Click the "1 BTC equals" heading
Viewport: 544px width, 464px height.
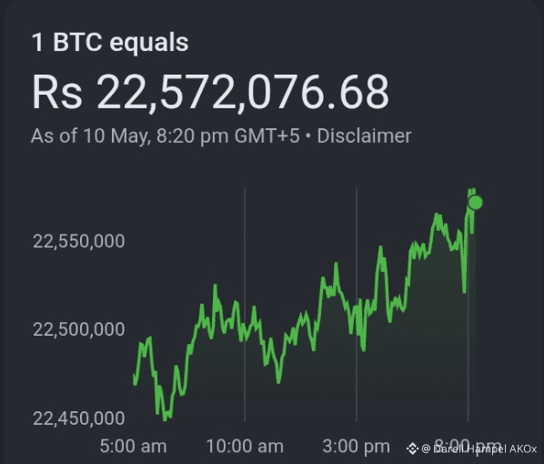[110, 43]
